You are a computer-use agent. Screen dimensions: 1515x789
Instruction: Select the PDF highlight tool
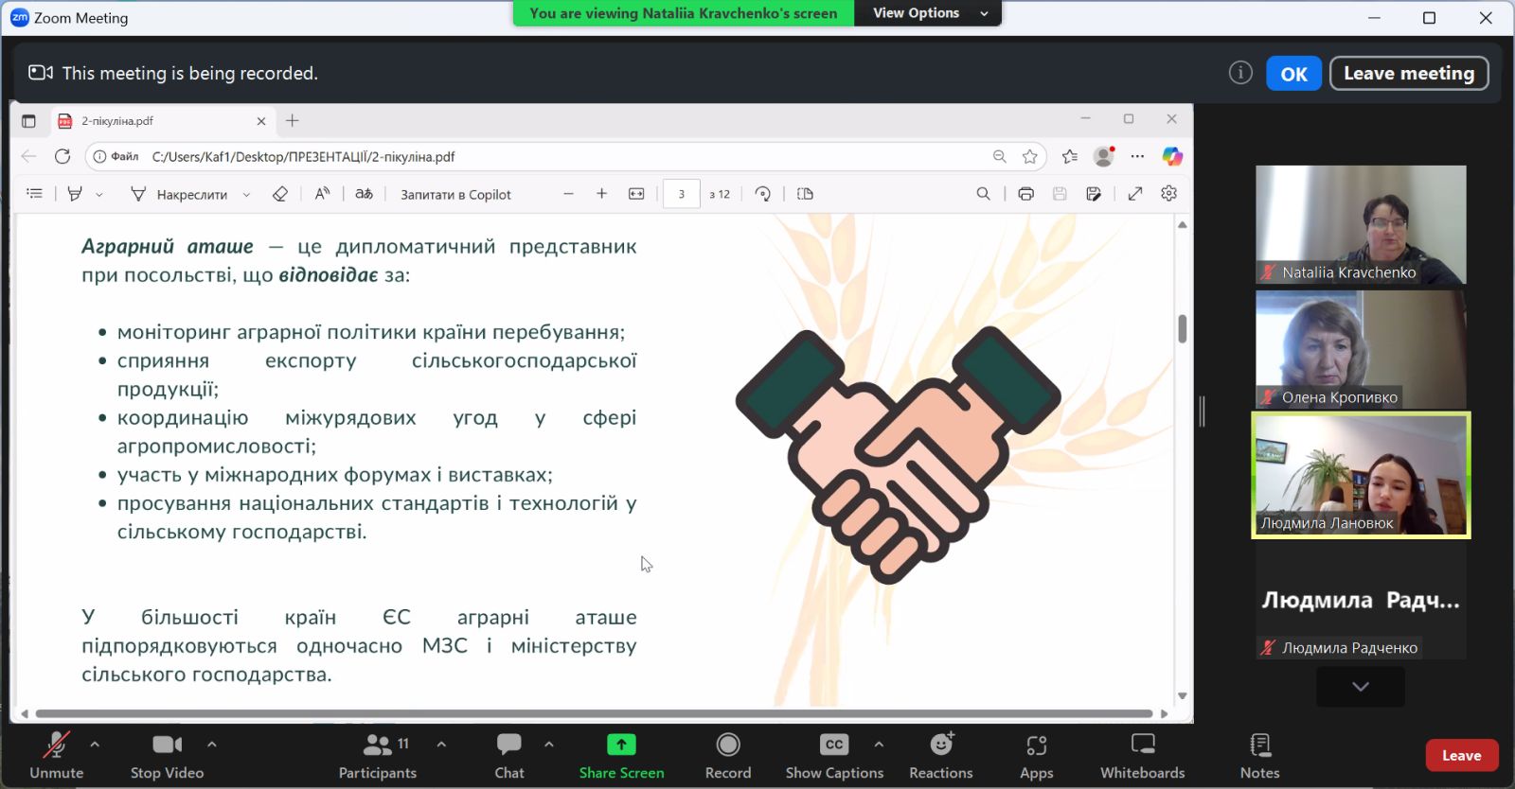click(75, 194)
